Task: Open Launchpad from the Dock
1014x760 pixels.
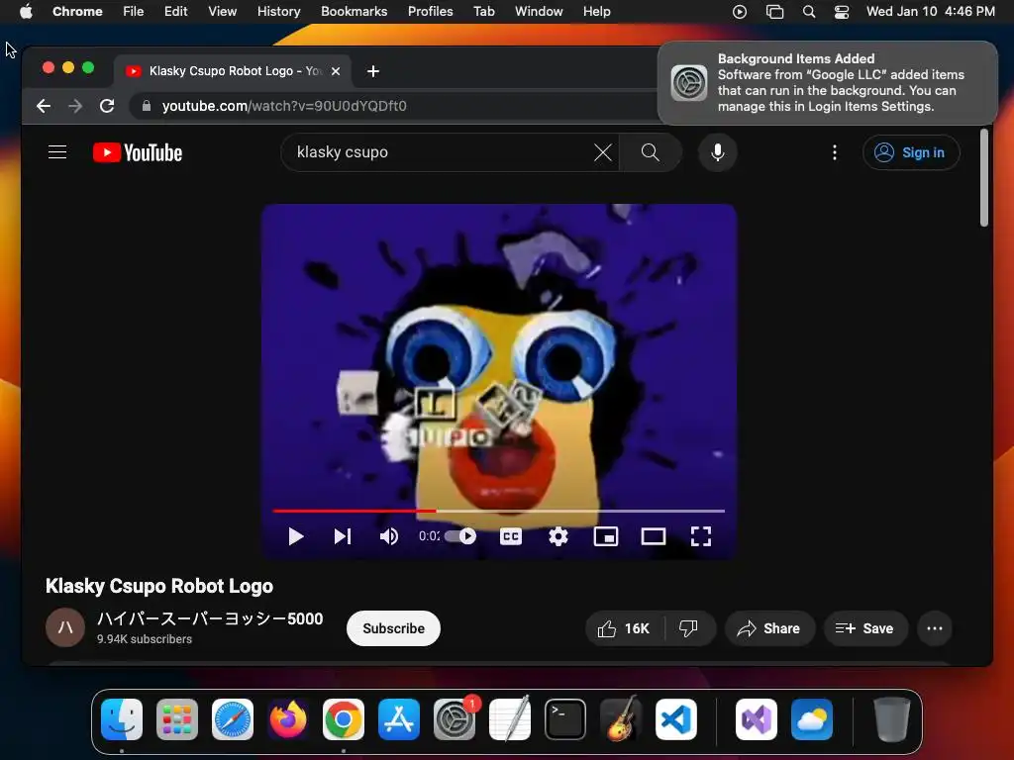Action: pyautogui.click(x=177, y=719)
